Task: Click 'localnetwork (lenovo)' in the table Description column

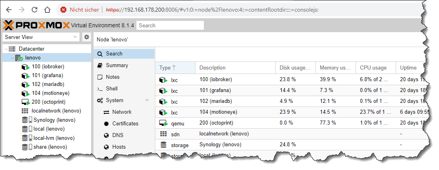Action: click(x=224, y=133)
